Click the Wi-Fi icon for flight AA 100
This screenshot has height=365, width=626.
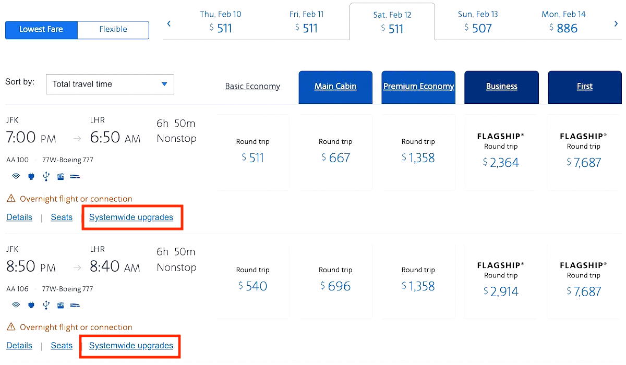(x=15, y=176)
